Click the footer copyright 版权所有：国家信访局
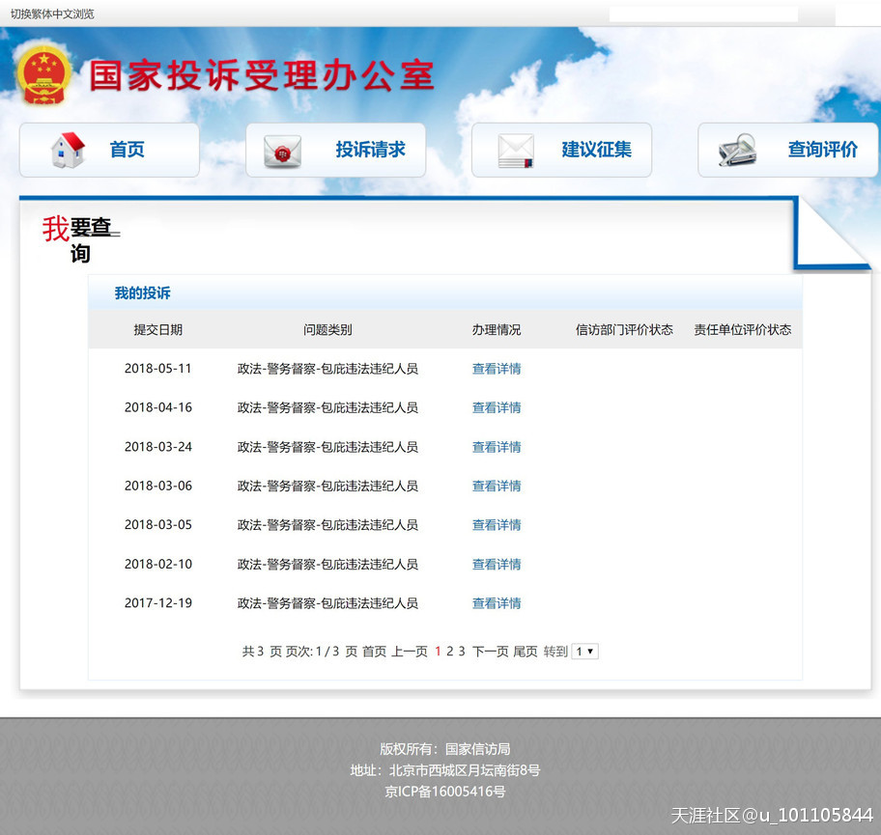Image resolution: width=881 pixels, height=835 pixels. pyautogui.click(x=445, y=748)
